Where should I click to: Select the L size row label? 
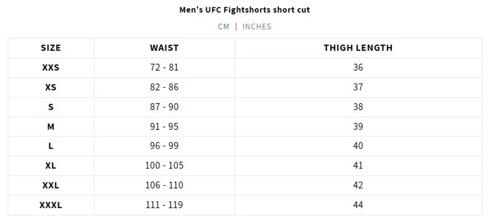pyautogui.click(x=51, y=146)
